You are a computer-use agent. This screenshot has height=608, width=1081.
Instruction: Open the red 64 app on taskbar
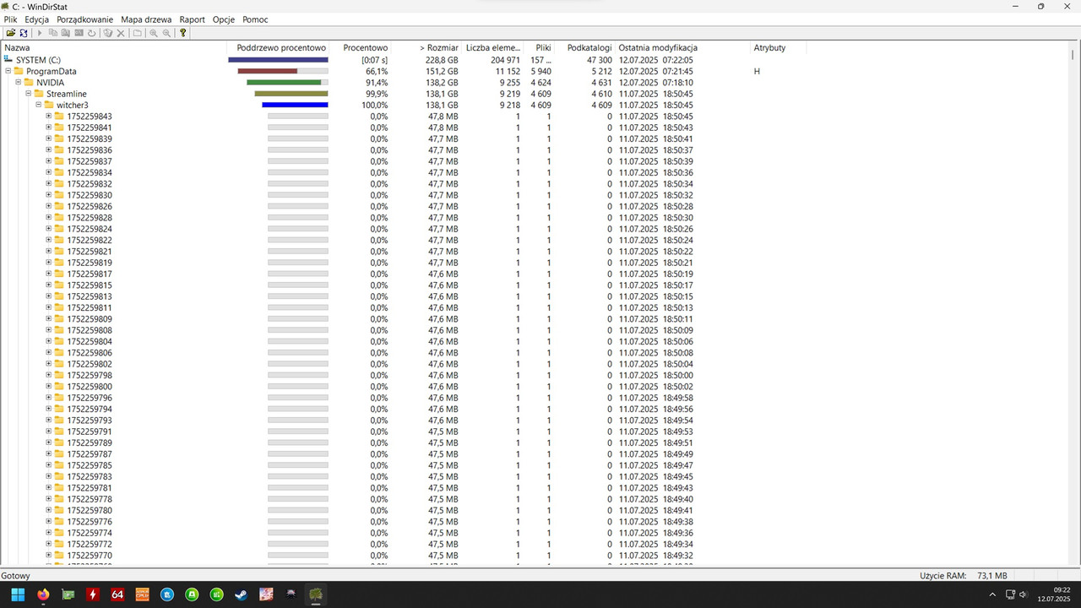pos(117,594)
